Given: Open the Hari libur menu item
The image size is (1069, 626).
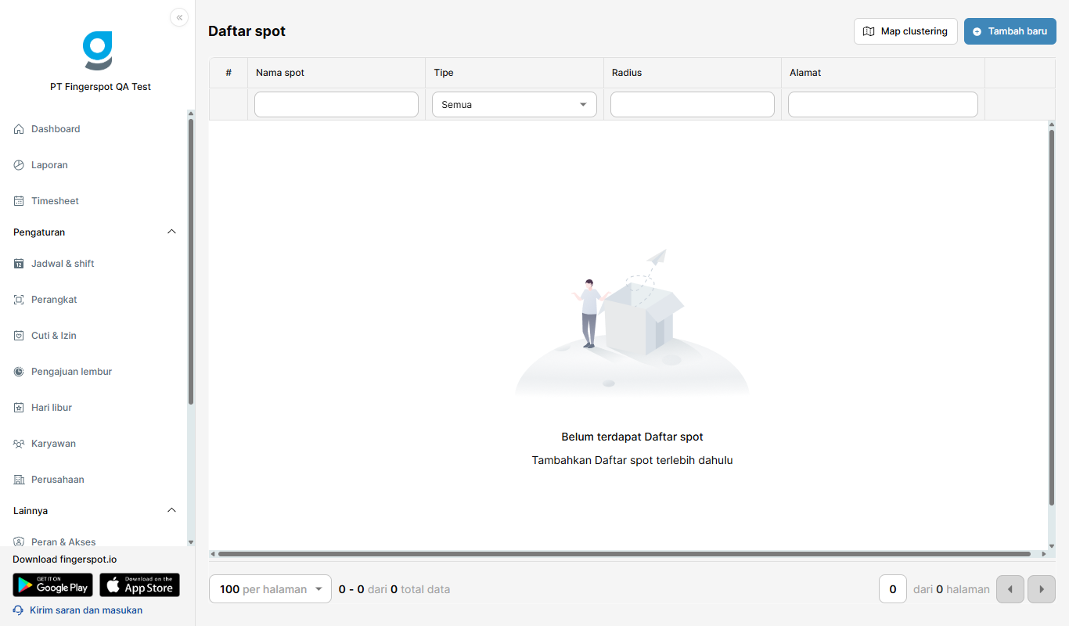Looking at the screenshot, I should (52, 408).
